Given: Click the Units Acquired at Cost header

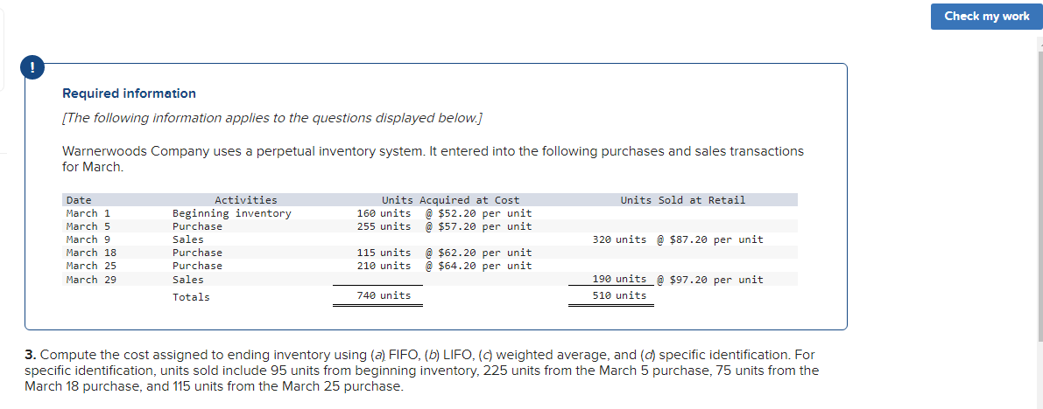Looking at the screenshot, I should [450, 200].
